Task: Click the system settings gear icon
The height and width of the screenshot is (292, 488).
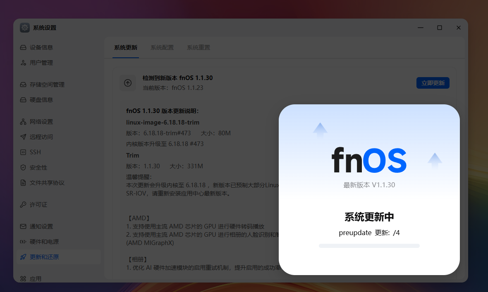Action: pos(24,28)
